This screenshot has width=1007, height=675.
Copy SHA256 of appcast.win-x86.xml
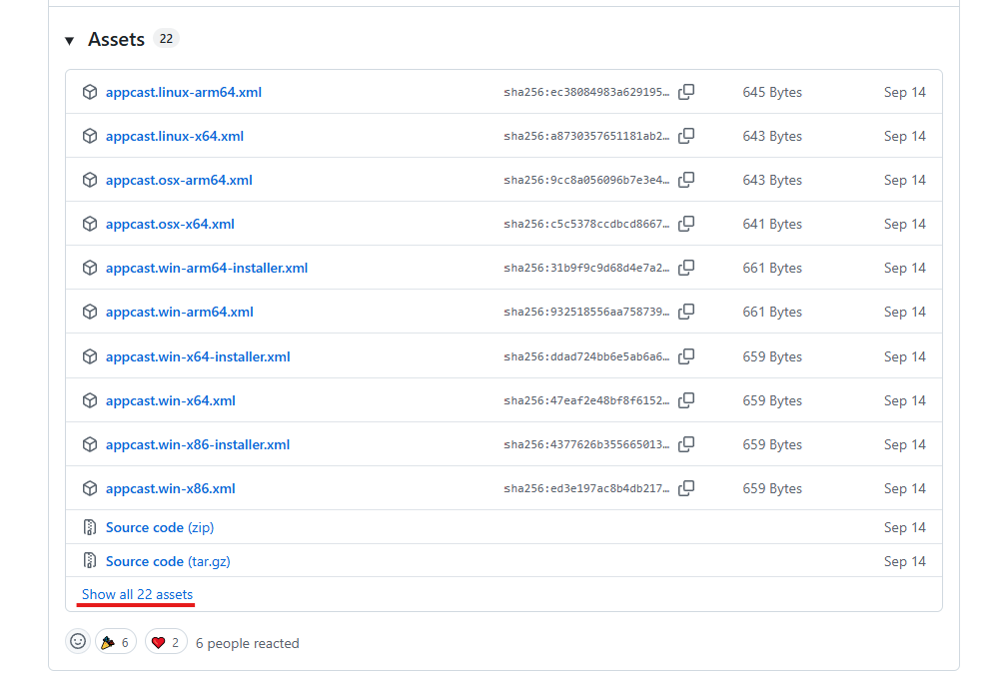point(686,488)
